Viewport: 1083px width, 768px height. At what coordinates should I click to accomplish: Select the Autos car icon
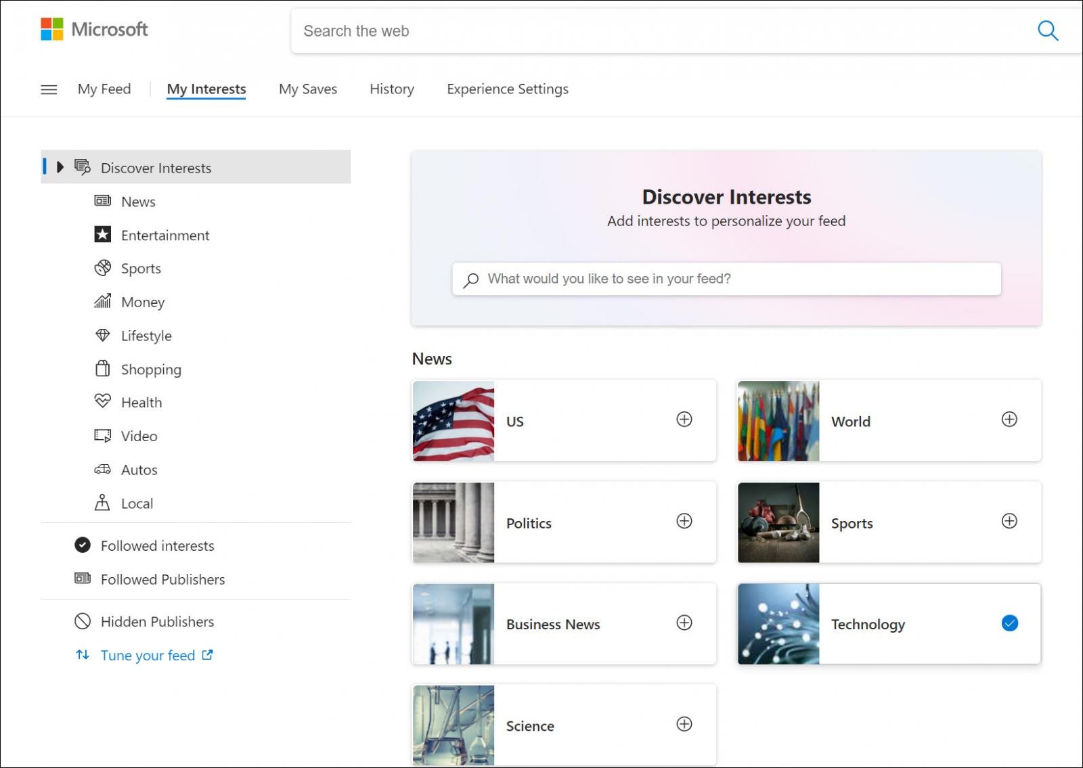(x=102, y=469)
